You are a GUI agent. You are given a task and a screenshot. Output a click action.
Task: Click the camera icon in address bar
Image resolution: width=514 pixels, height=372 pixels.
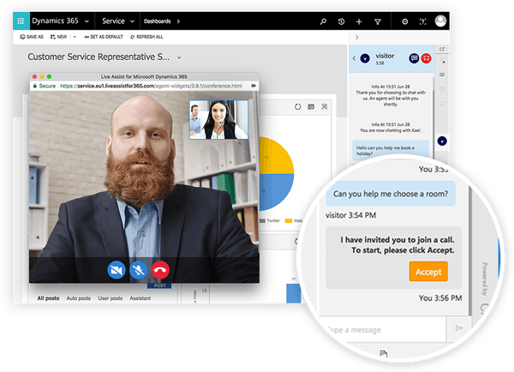pyautogui.click(x=254, y=86)
